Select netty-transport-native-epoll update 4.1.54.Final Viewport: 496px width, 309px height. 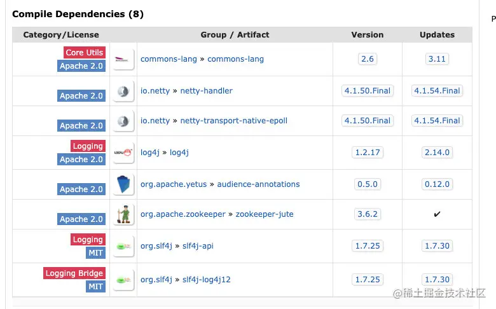pos(437,121)
